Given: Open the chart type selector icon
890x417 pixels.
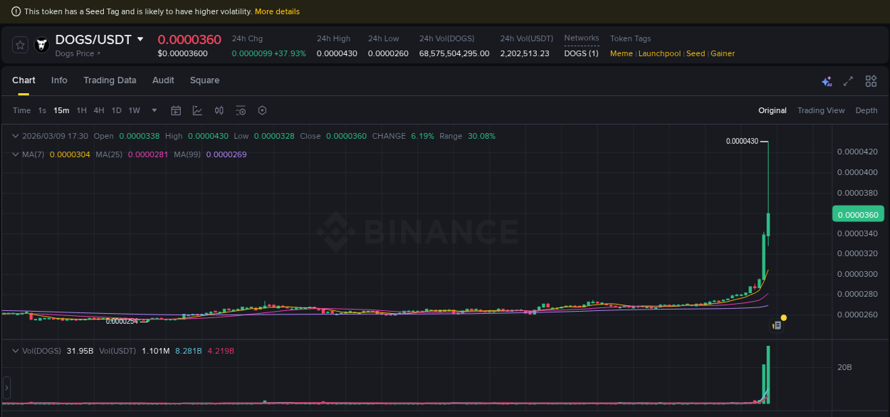Looking at the screenshot, I should (x=197, y=110).
